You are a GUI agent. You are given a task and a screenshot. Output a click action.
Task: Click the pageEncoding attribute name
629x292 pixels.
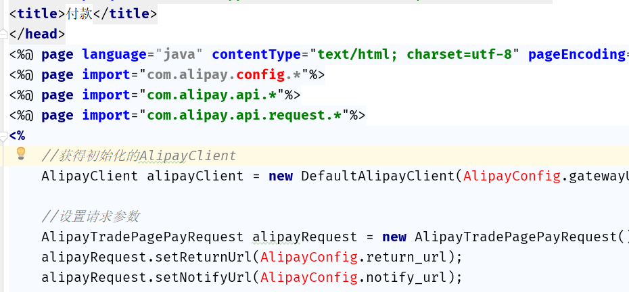pyautogui.click(x=576, y=54)
